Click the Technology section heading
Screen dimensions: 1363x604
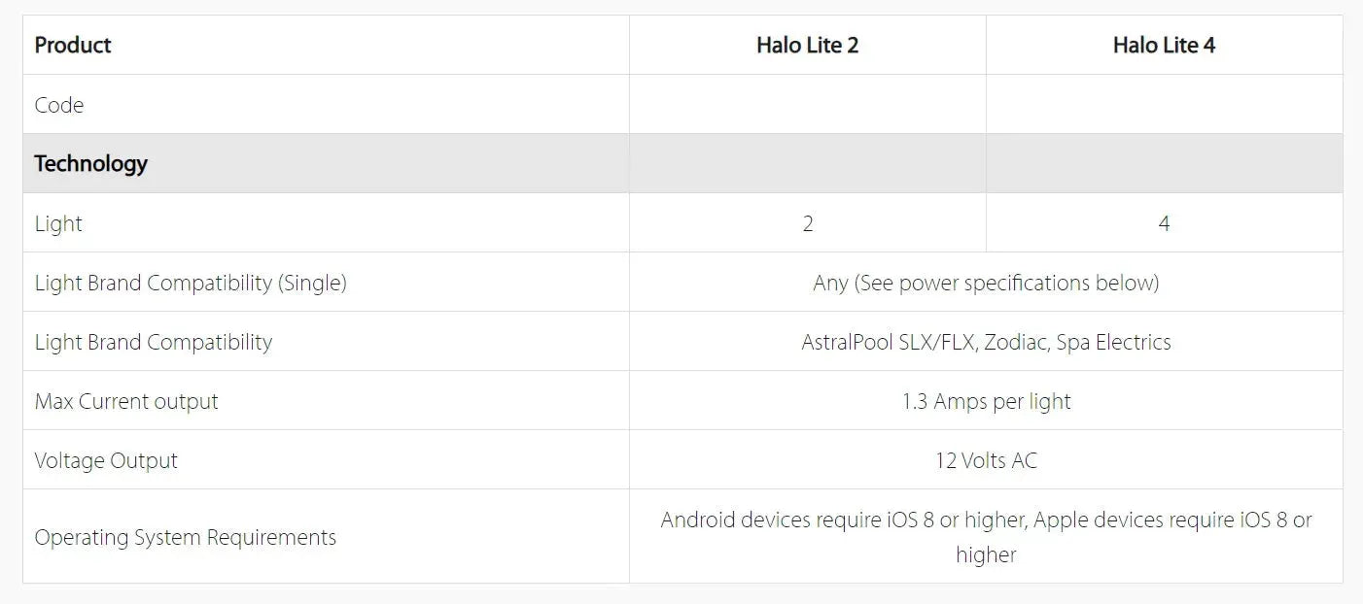(x=91, y=163)
